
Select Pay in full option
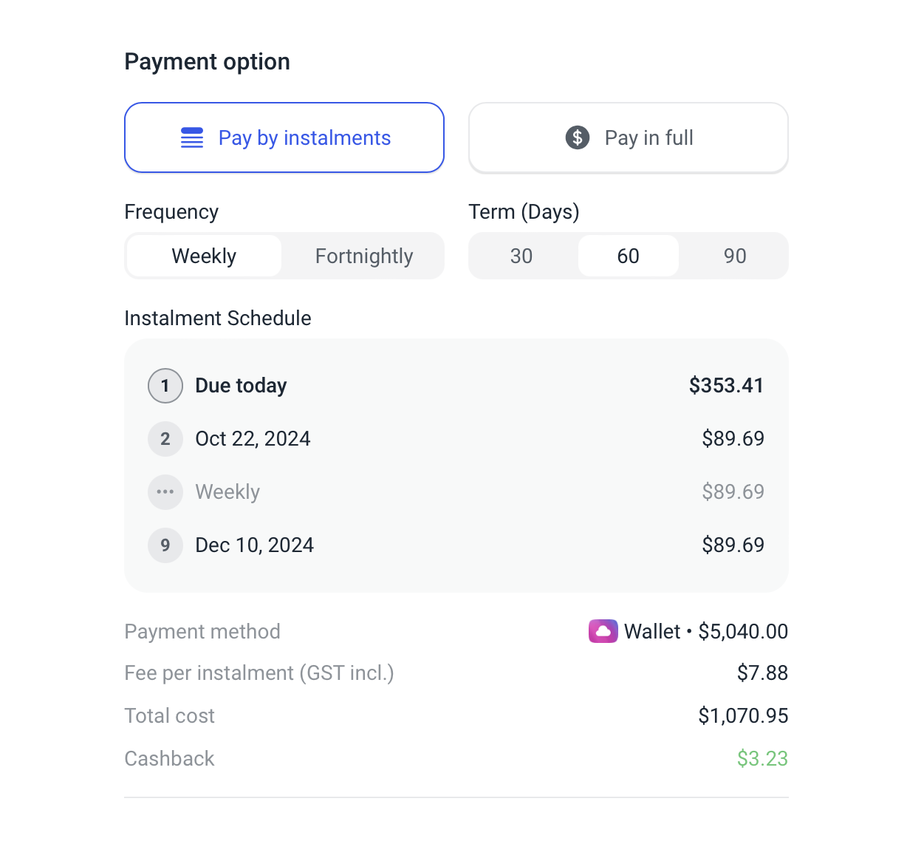(629, 137)
